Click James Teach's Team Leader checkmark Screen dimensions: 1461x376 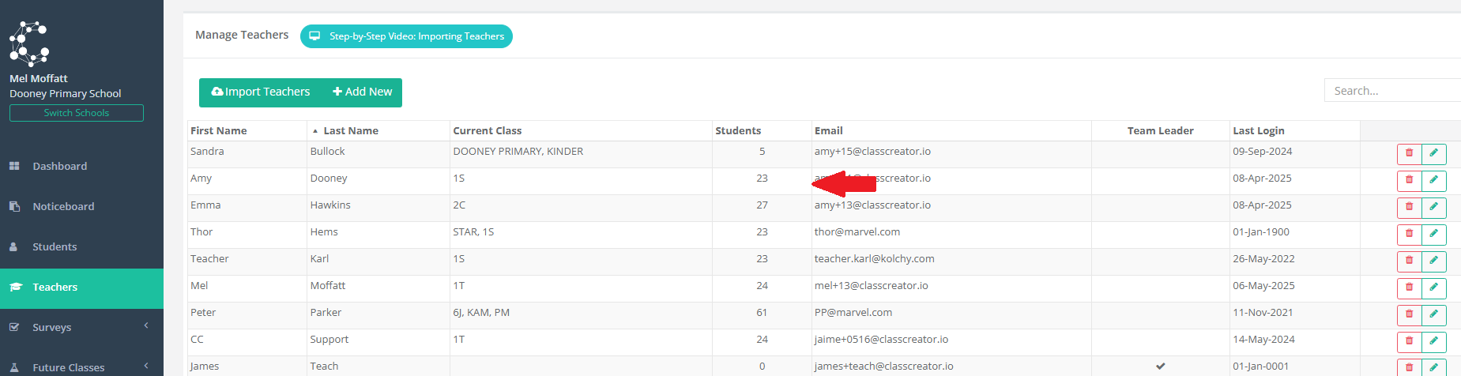[1160, 366]
